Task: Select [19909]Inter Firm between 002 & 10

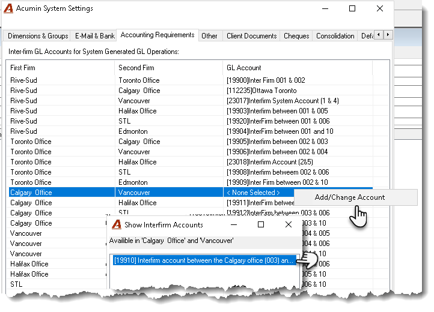Action: (277, 182)
